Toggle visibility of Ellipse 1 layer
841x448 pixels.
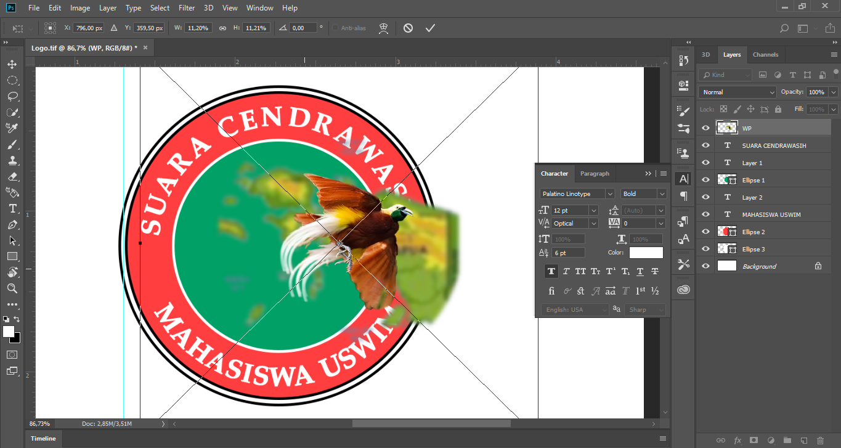706,180
